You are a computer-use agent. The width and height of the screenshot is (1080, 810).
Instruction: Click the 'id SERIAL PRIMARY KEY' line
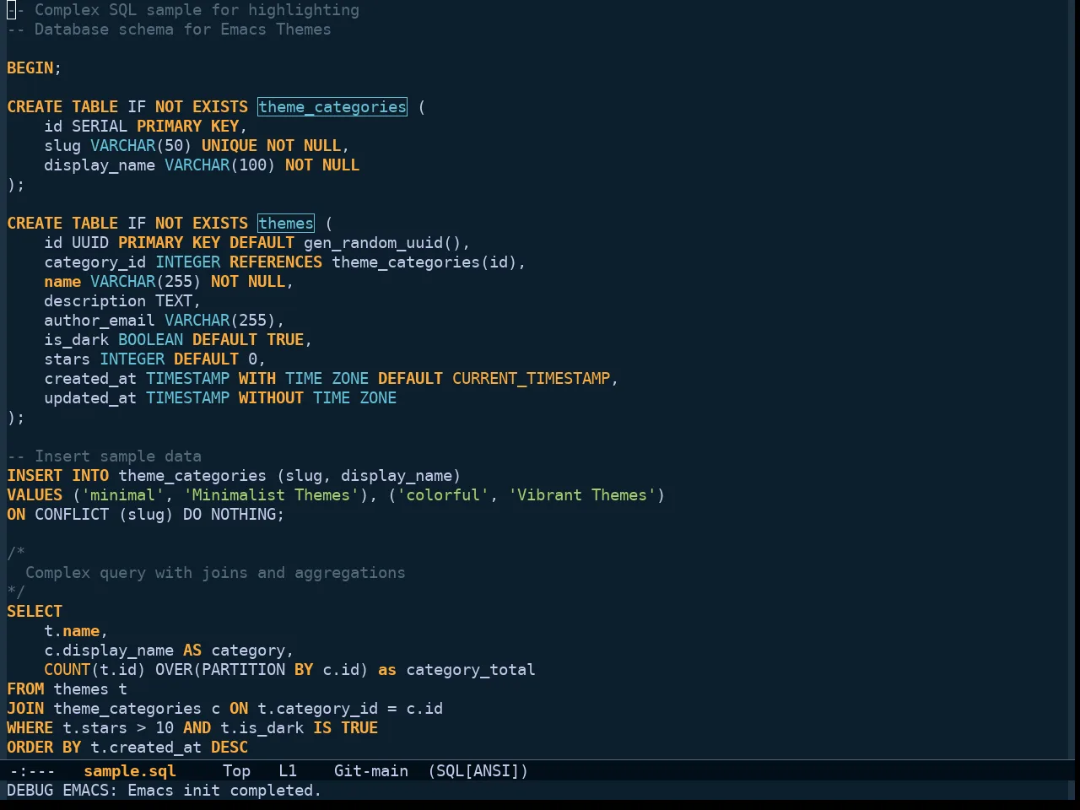tap(145, 126)
